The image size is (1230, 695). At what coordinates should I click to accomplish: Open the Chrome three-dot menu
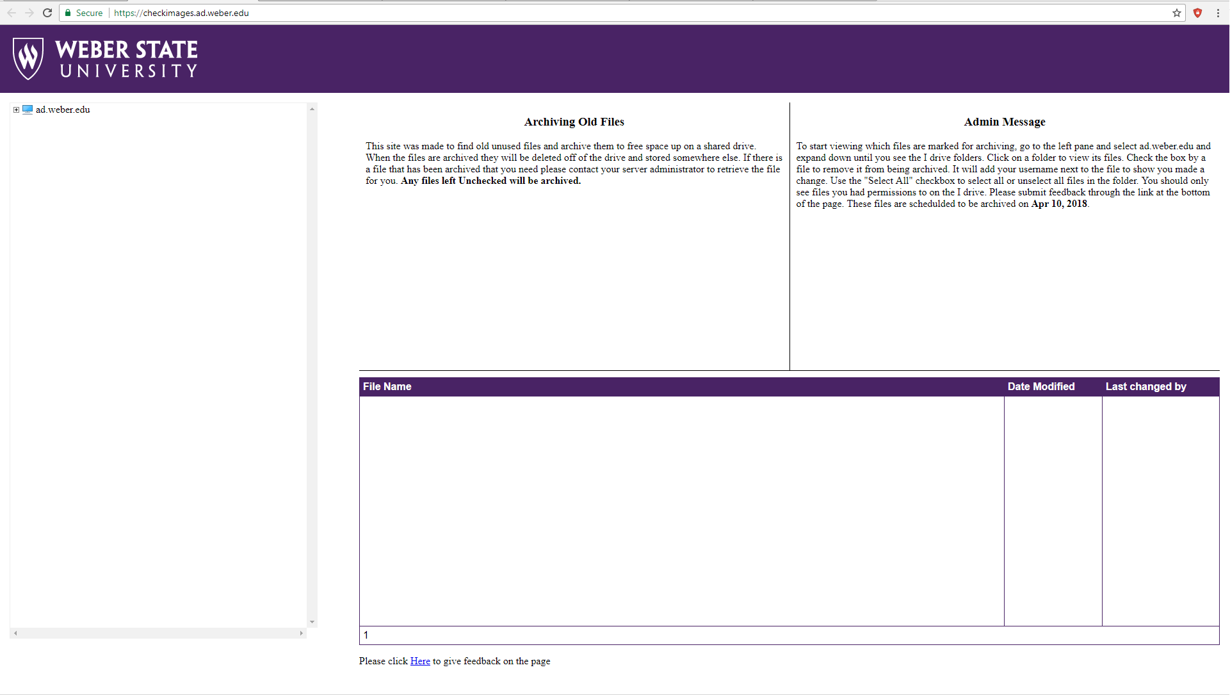(x=1218, y=13)
